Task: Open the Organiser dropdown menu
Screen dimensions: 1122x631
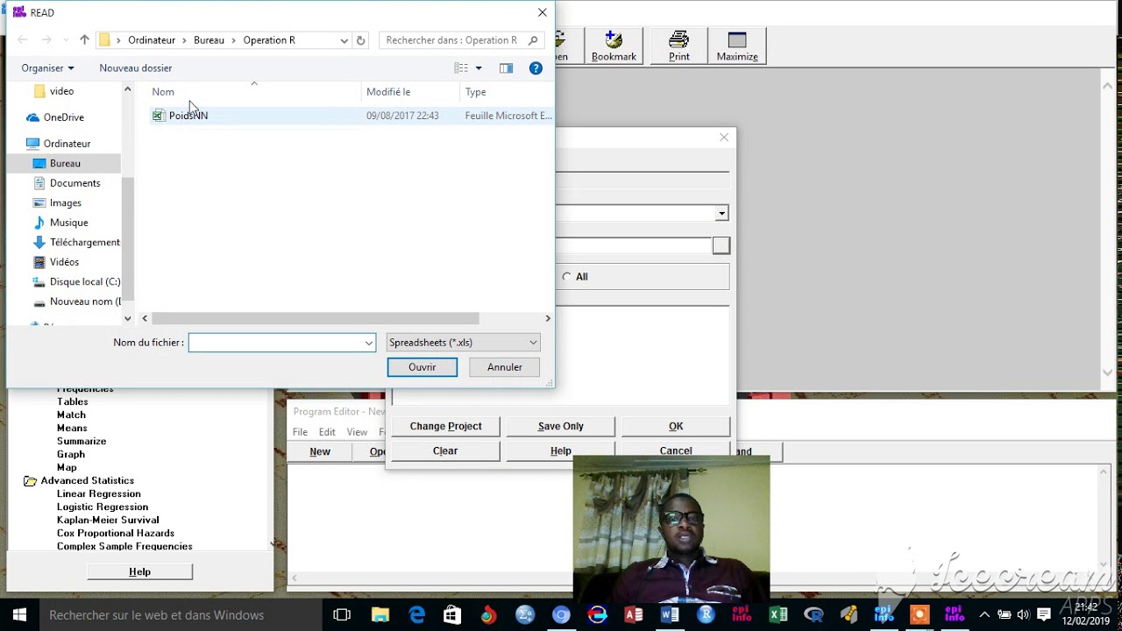Action: click(47, 68)
